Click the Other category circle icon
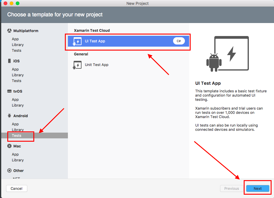The width and height of the screenshot is (274, 198). [x=9, y=170]
